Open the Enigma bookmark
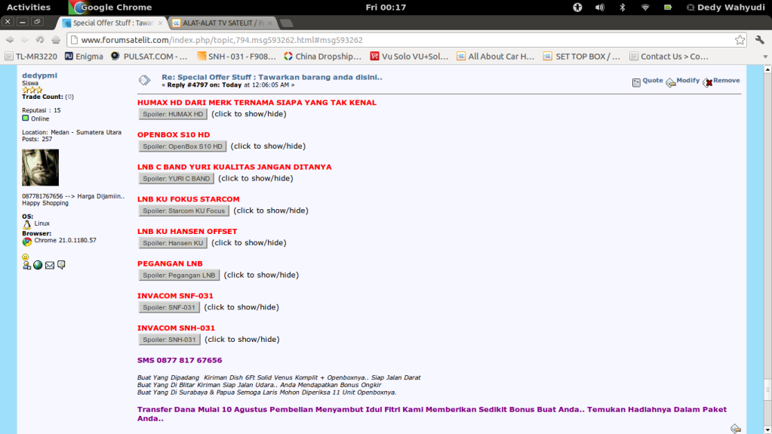 tap(85, 57)
